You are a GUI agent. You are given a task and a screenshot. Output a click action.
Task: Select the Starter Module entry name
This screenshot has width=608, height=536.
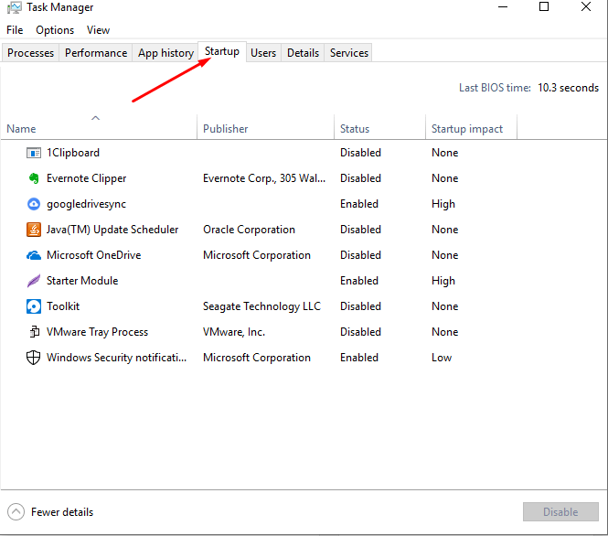coord(82,281)
